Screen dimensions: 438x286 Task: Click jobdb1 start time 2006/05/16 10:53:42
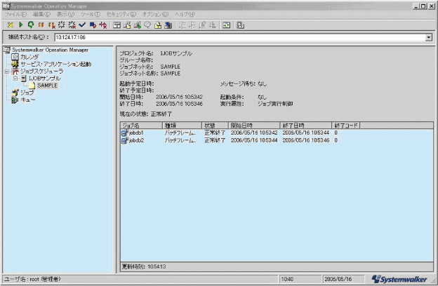pyautogui.click(x=254, y=132)
